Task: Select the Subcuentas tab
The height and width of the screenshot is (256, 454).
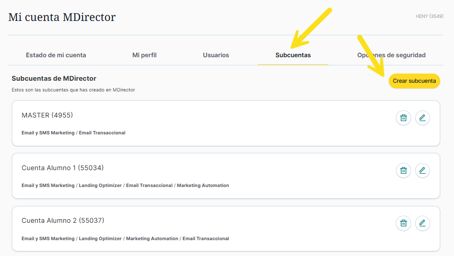Action: pos(293,55)
